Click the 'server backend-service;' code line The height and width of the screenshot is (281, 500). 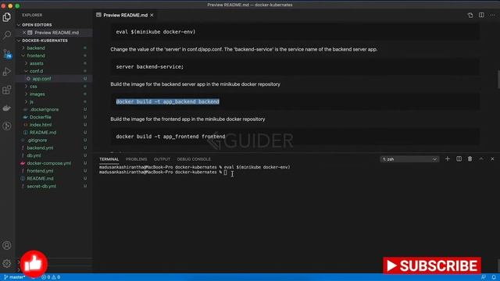[149, 66]
